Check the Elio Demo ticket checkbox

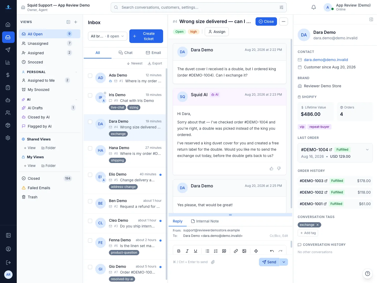click(90, 175)
